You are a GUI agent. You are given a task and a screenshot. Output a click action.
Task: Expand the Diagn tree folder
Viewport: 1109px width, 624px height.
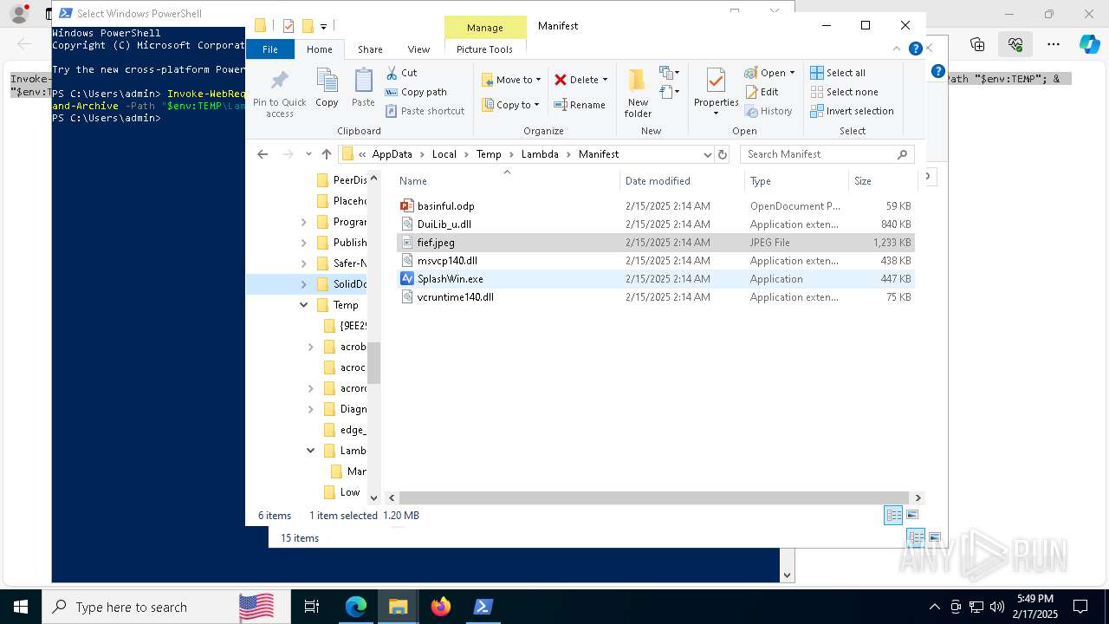point(311,409)
